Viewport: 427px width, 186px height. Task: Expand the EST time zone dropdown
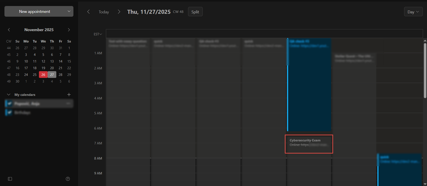pyautogui.click(x=98, y=34)
